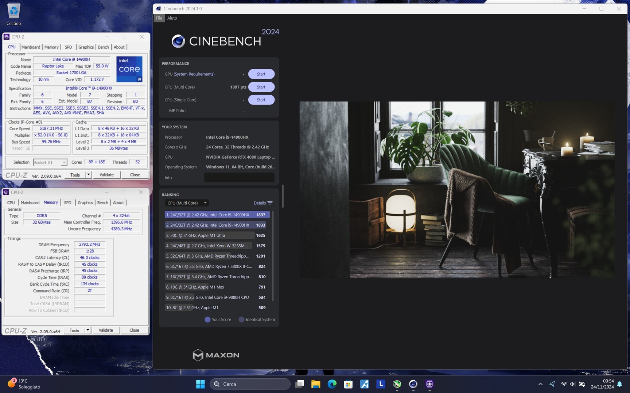This screenshot has width=630, height=393.
Task: Click the System Requirements link next to GPU
Action: tap(194, 74)
